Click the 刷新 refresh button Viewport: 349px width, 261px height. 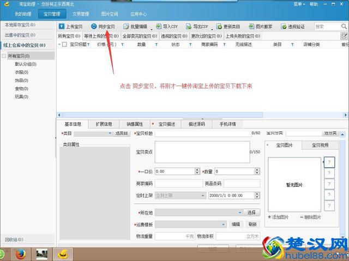tap(252, 224)
